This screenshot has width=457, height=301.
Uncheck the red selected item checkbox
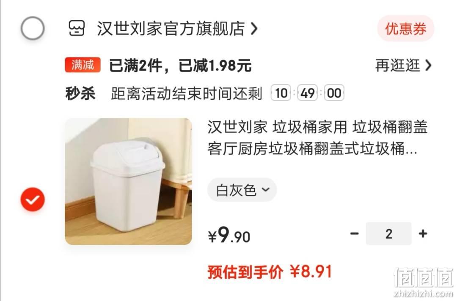click(x=33, y=200)
